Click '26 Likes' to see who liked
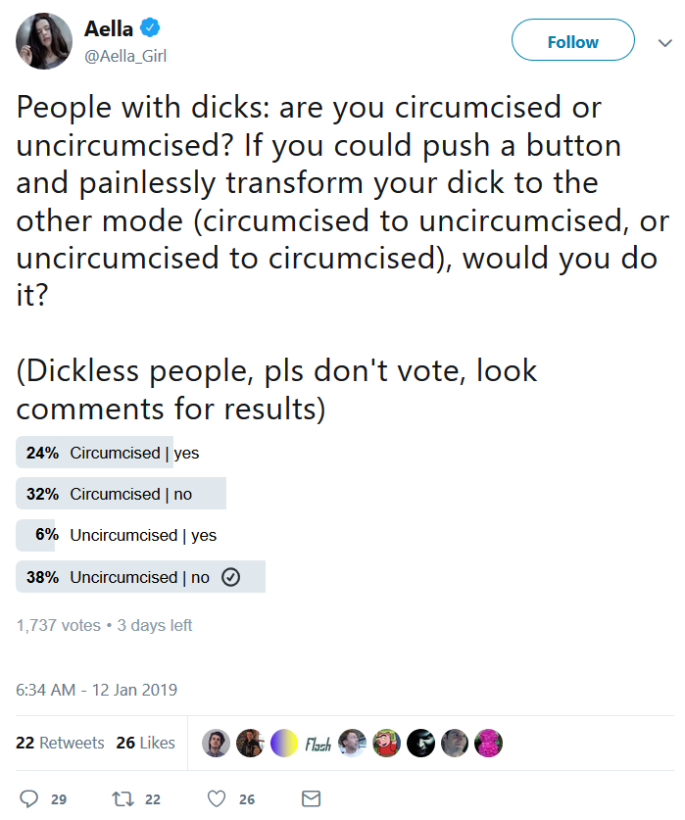The height and width of the screenshot is (820, 685). [145, 743]
